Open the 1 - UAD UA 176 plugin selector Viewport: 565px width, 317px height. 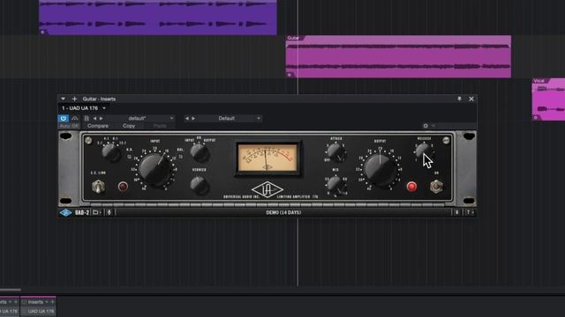84,108
